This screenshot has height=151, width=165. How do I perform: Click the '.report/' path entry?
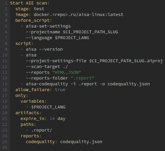click(42, 131)
